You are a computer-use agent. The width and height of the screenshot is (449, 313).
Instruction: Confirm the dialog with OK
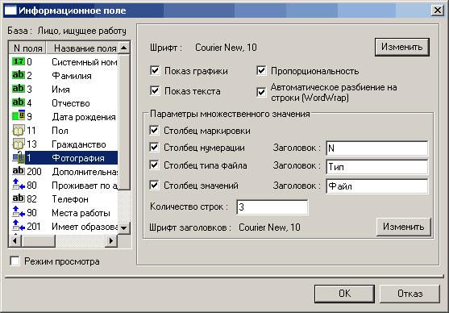(x=344, y=294)
